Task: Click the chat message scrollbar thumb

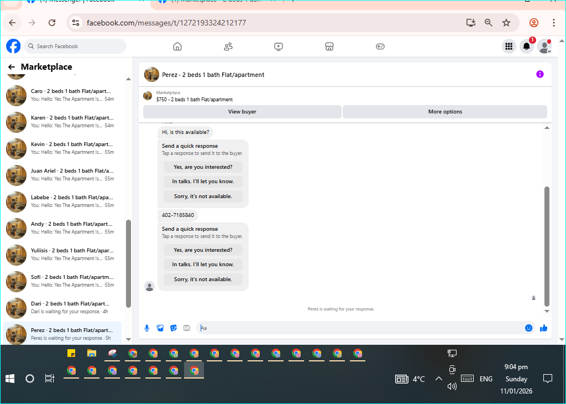Action: pyautogui.click(x=547, y=246)
